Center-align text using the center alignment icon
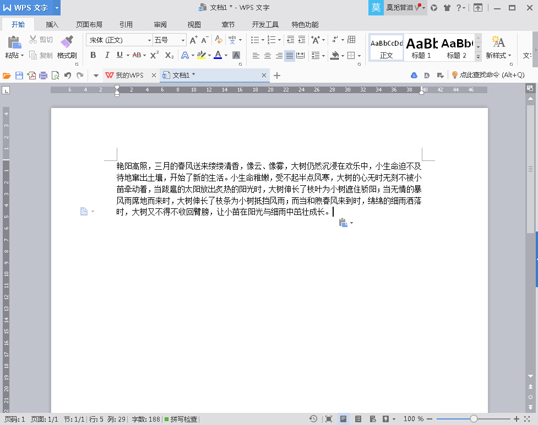Image resolution: width=538 pixels, height=425 pixels. pos(268,56)
